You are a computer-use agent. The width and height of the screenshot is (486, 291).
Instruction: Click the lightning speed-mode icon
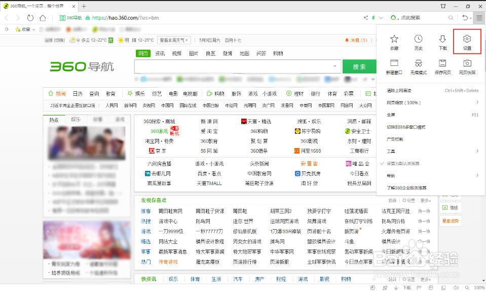pos(373,18)
